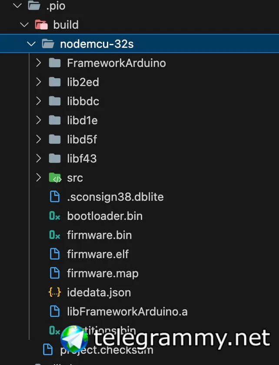Open the project.checksum file
This screenshot has width=279, height=365.
pos(106,350)
